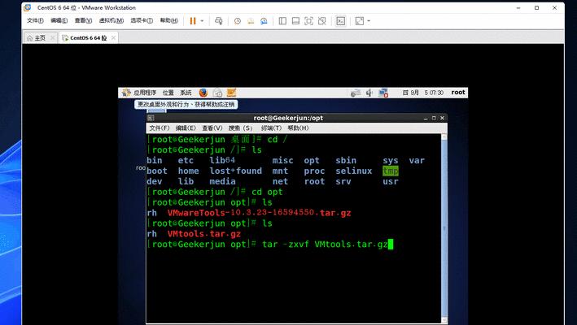Send Ctrl+Alt+Del to the virtual machine
This screenshot has height=325, width=577.
click(219, 21)
